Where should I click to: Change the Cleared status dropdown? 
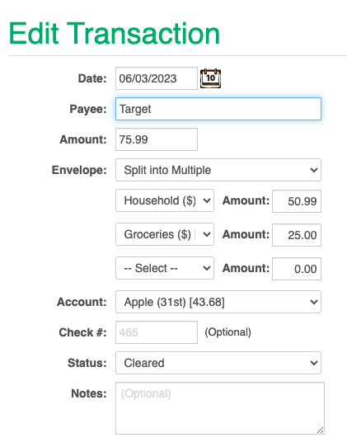[x=218, y=363]
